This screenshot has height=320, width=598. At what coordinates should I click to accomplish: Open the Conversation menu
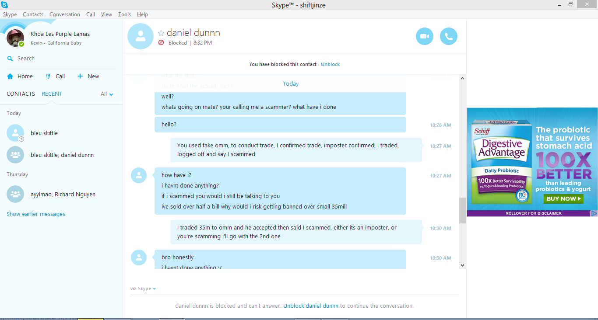coord(65,14)
